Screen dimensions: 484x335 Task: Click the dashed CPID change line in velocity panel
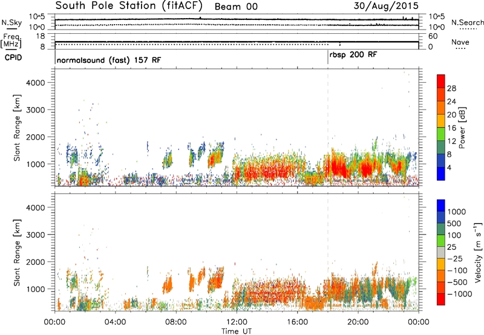coord(328,252)
